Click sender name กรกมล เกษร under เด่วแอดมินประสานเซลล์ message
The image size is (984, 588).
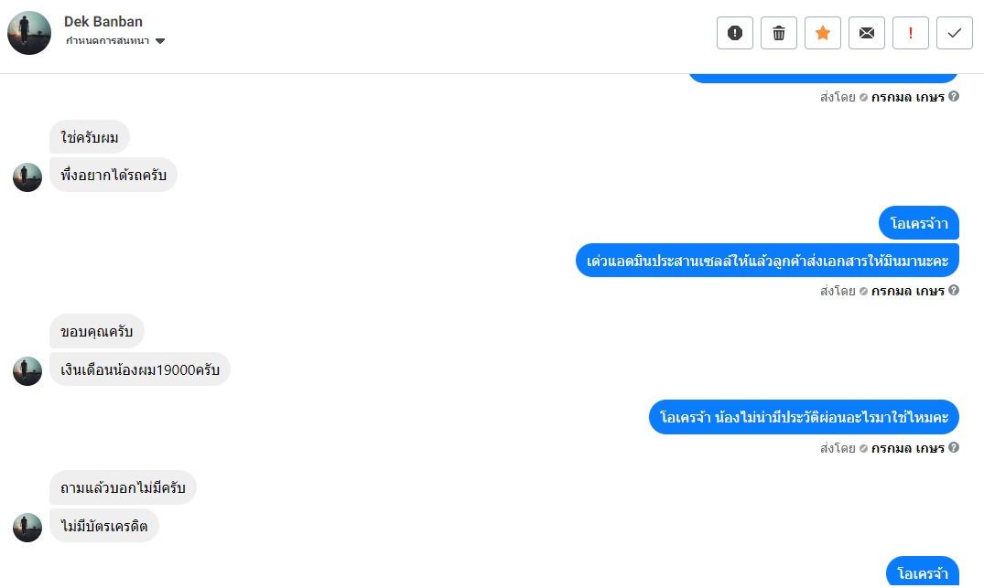pyautogui.click(x=907, y=291)
